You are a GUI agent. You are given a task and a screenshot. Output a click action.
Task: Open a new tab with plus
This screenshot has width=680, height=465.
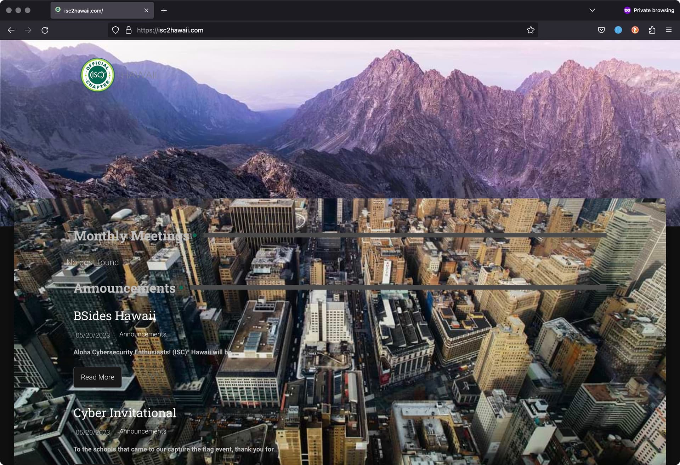pyautogui.click(x=164, y=11)
